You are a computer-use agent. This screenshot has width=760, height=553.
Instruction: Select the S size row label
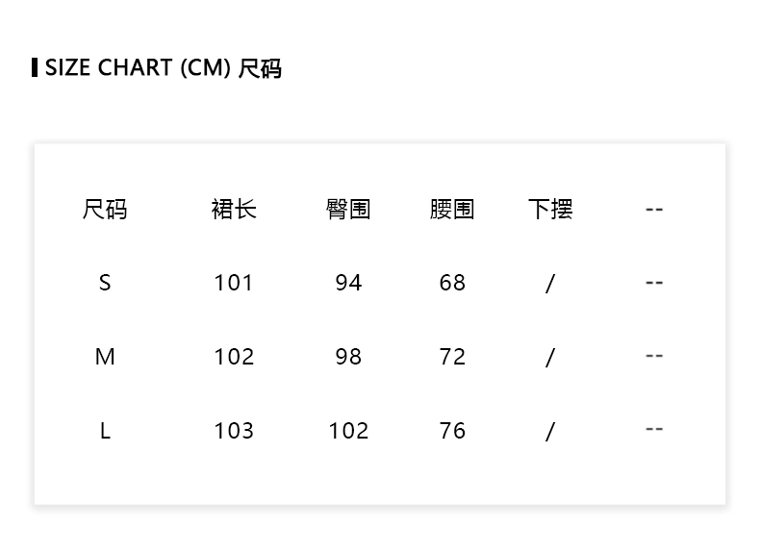click(105, 283)
